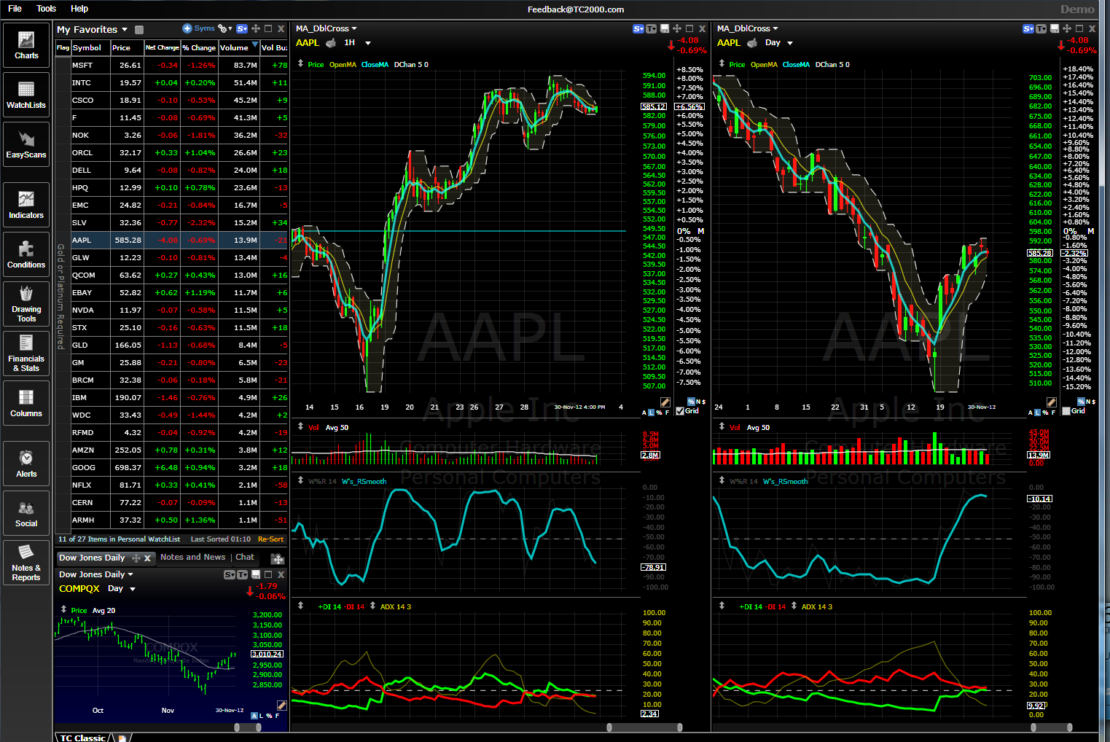Click the Re-Sort link
Image resolution: width=1110 pixels, height=742 pixels.
(270, 539)
